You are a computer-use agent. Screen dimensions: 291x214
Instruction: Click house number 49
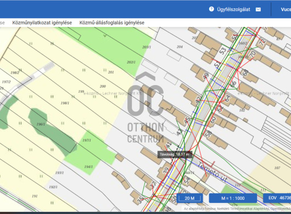[x=206, y=76]
